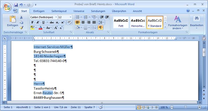Open the font size dropdown

point(70,17)
